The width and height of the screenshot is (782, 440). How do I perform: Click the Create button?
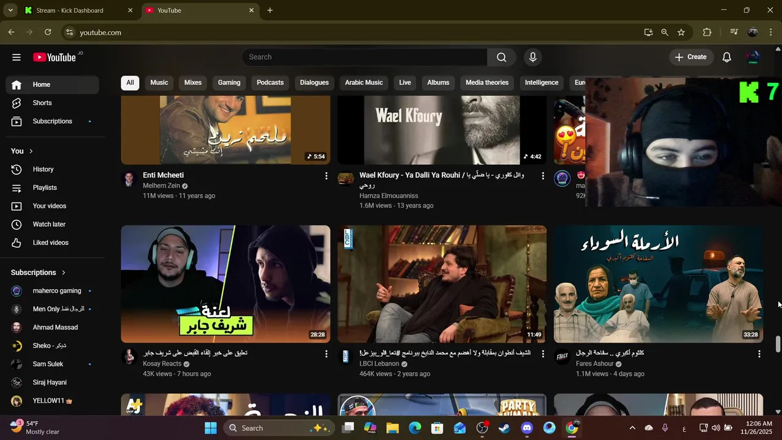tap(691, 57)
